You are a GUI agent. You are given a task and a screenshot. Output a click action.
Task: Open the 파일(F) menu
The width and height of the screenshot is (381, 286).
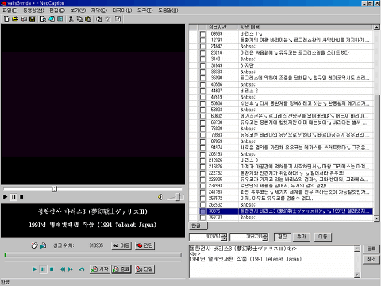pyautogui.click(x=10, y=10)
